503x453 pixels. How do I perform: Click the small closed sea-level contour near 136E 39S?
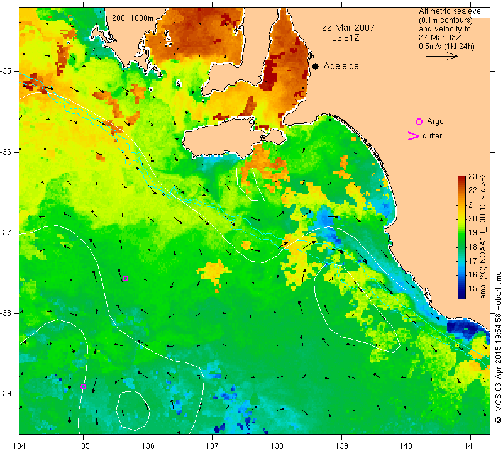tap(133, 410)
